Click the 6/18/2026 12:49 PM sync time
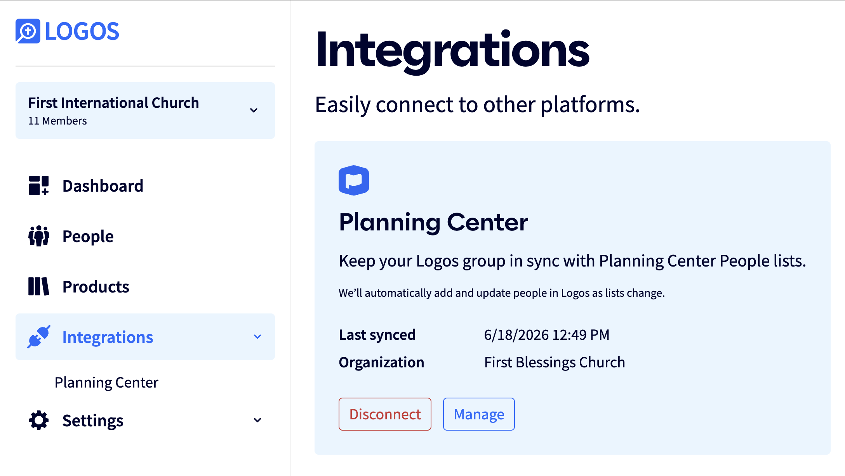 [547, 335]
